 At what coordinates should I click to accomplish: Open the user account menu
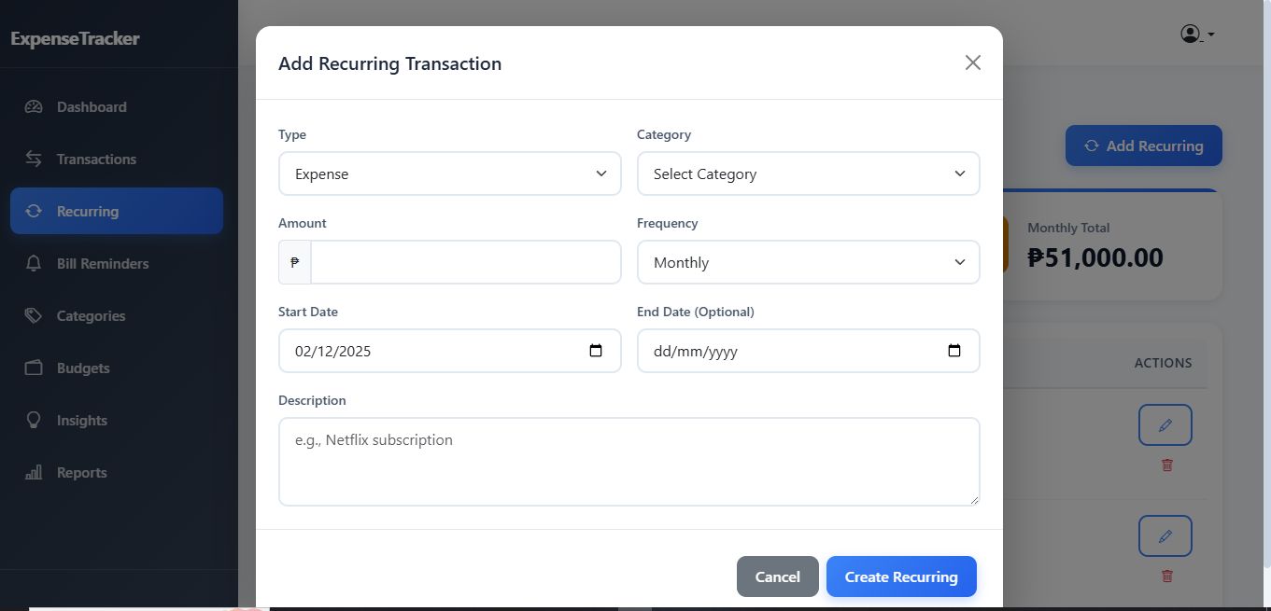[x=1196, y=35]
